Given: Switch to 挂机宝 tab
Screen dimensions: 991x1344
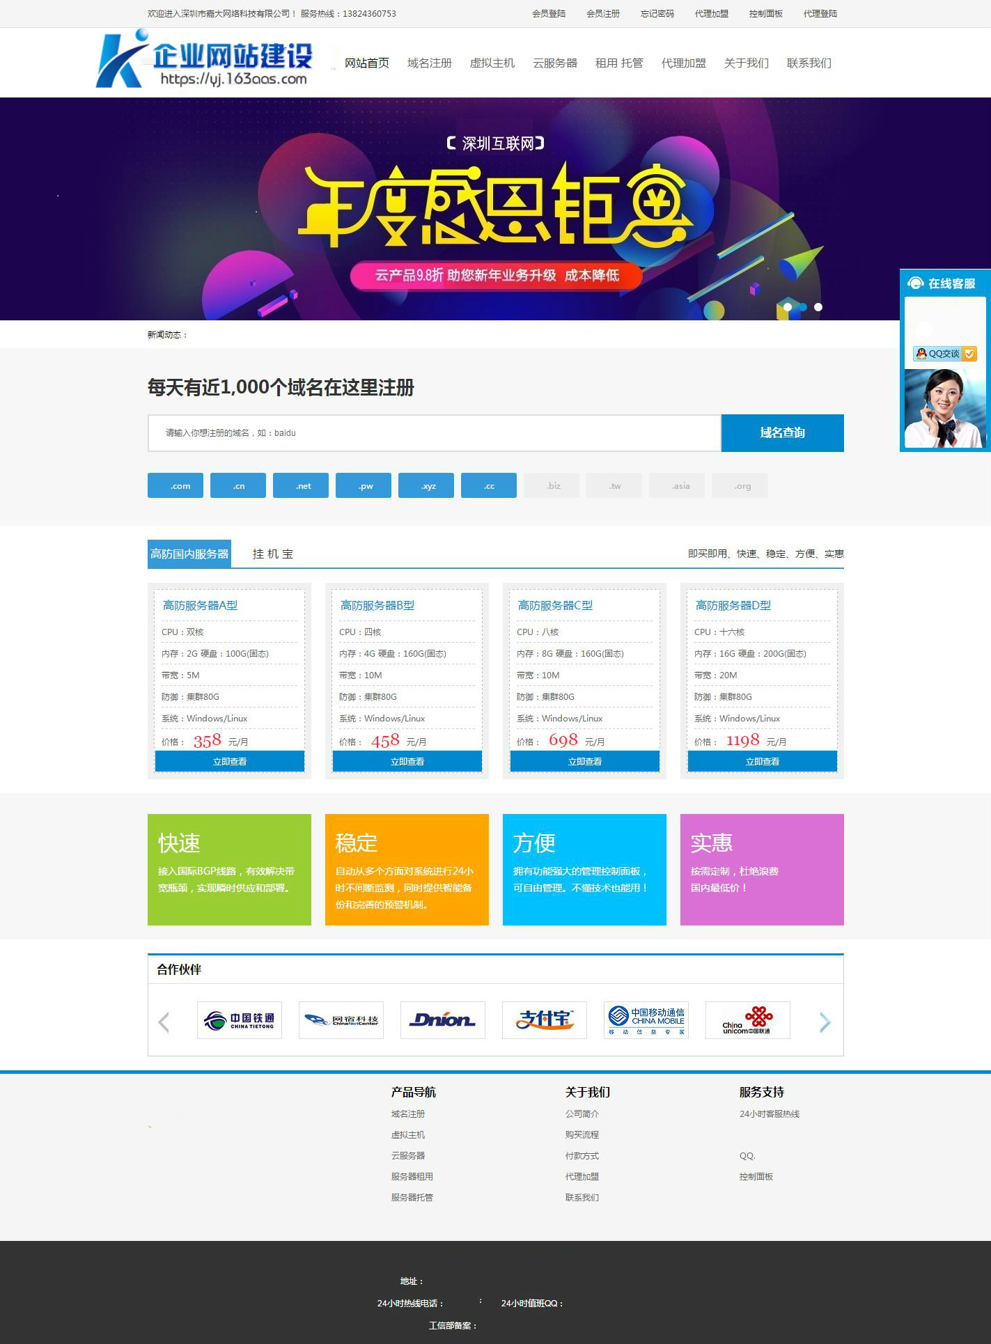Looking at the screenshot, I should click(273, 554).
